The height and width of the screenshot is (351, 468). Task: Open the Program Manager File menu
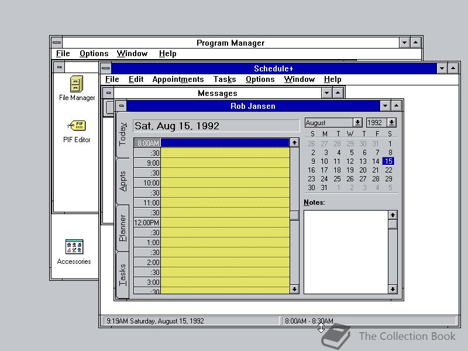(x=63, y=53)
